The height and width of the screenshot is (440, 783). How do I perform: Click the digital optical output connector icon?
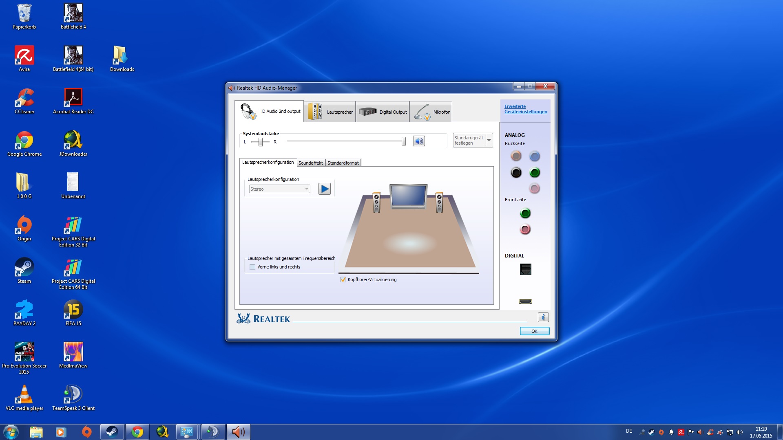click(525, 269)
